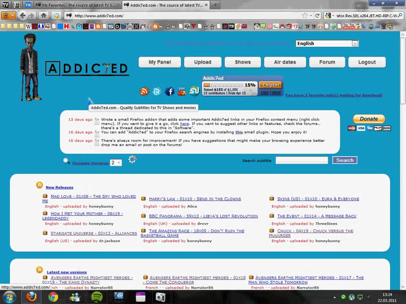Open The Event 01x14 A Message Back
This screenshot has height=304, width=406.
click(317, 216)
